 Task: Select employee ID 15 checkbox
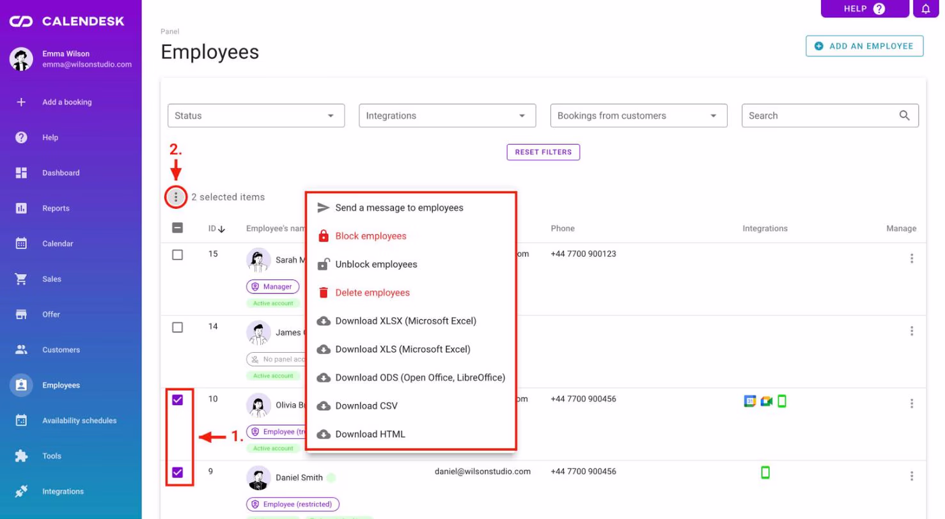[x=178, y=255]
